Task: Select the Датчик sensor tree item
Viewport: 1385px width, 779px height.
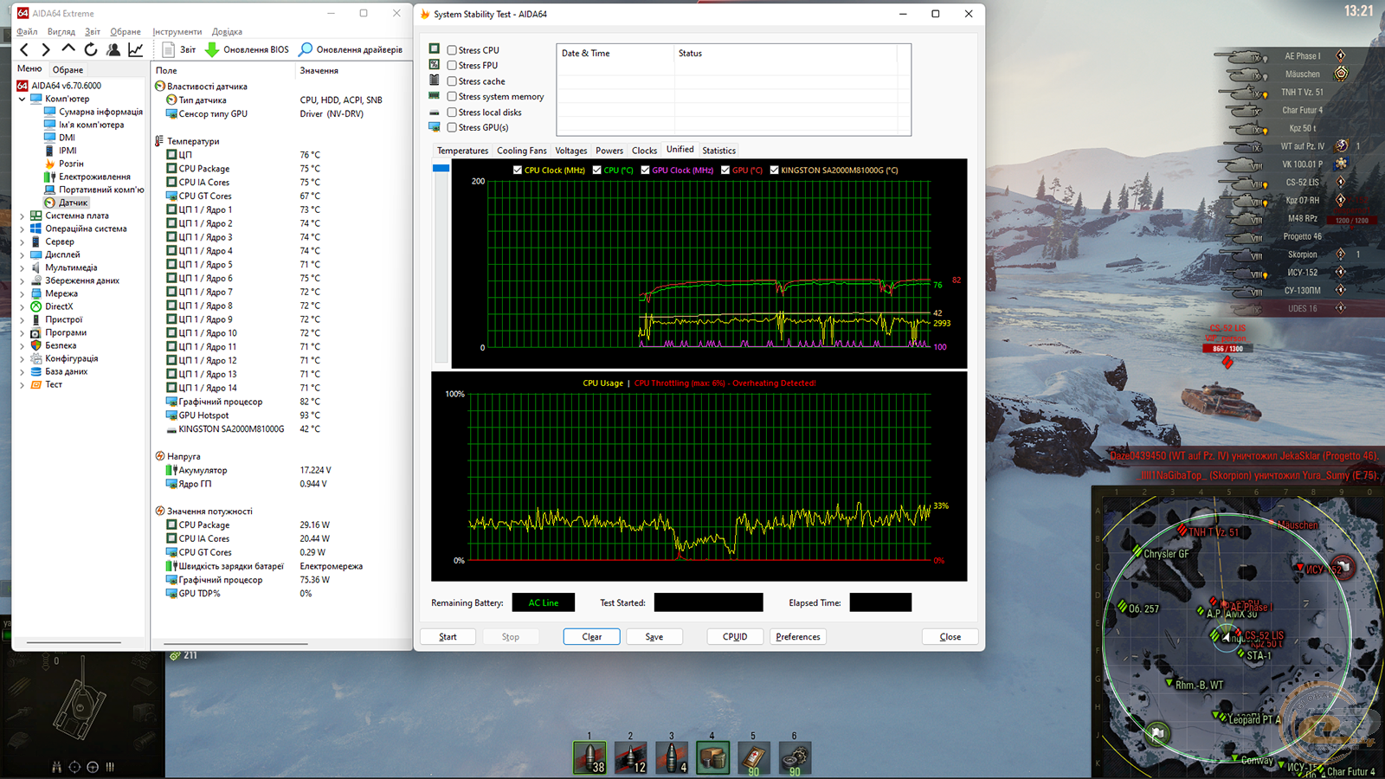Action: tap(73, 203)
